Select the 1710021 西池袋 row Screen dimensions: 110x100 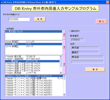(x=32, y=73)
